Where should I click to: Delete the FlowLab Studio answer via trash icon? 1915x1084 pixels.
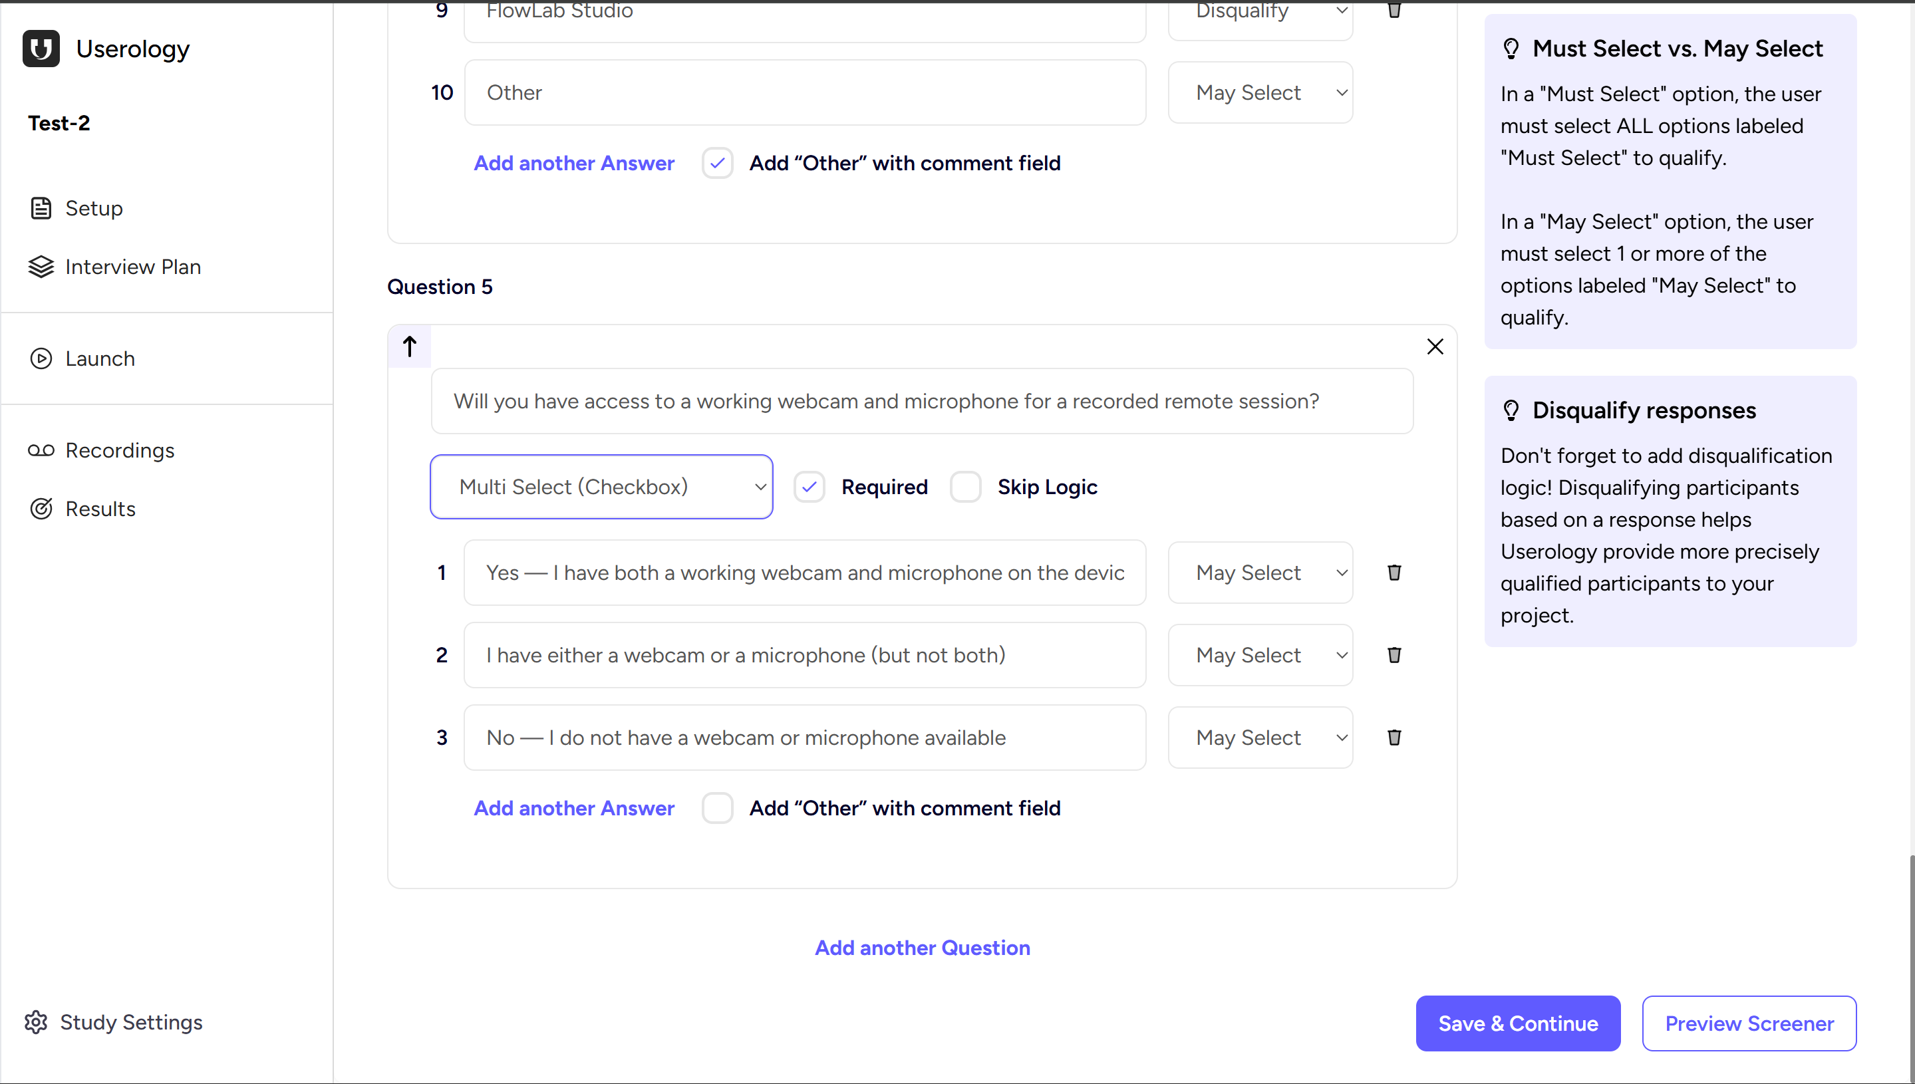(1394, 11)
